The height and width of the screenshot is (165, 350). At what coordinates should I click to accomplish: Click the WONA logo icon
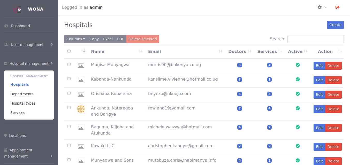click(x=18, y=9)
